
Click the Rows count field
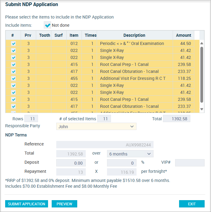[31, 118]
